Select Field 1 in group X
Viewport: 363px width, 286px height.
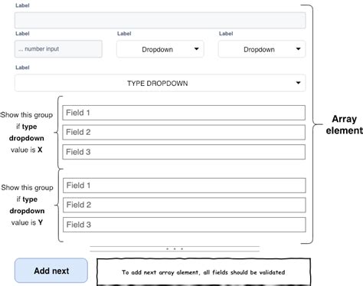pos(184,113)
